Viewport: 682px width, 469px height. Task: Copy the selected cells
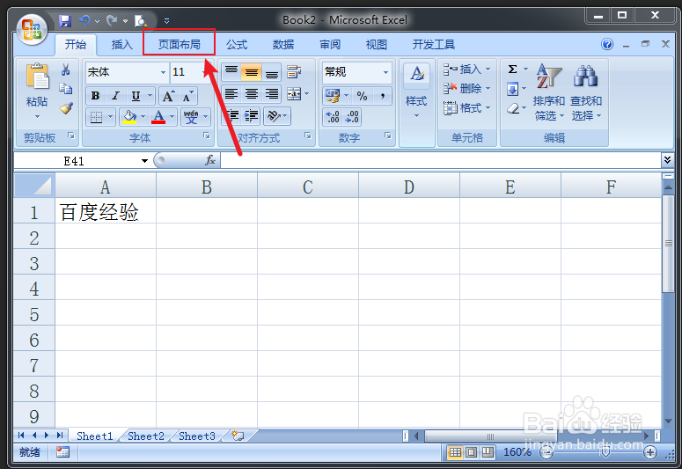tap(66, 89)
